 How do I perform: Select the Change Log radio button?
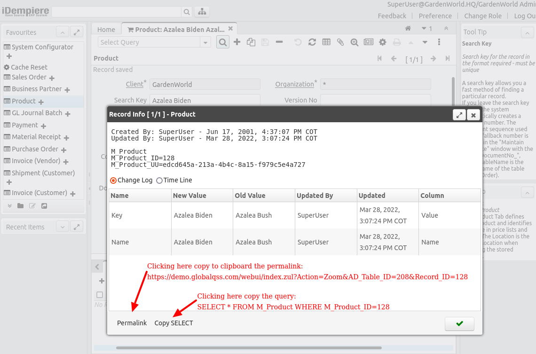[x=113, y=181]
